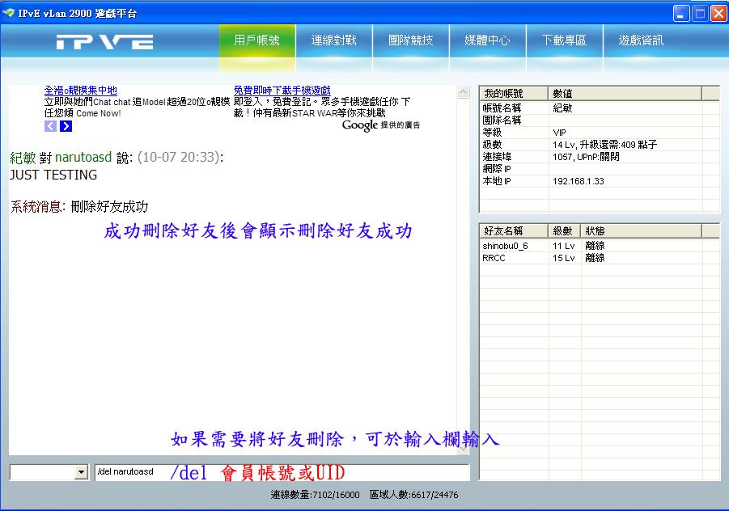Click the scroll-down arrow of chat area

464,449
